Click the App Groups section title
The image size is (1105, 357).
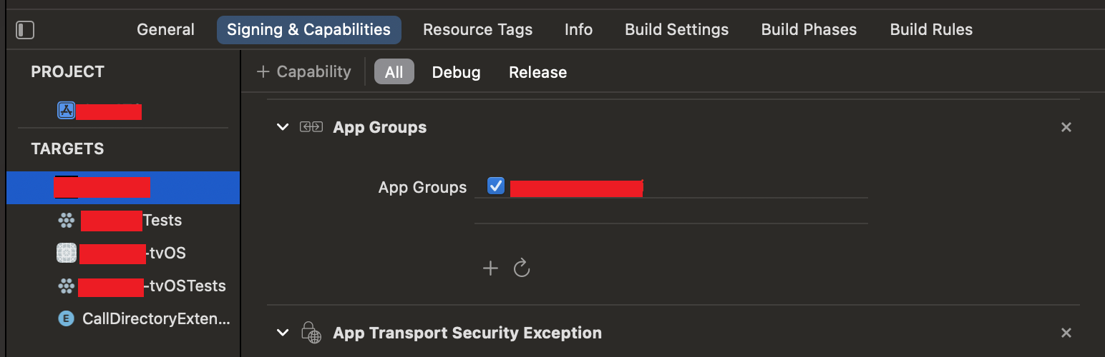(x=379, y=127)
